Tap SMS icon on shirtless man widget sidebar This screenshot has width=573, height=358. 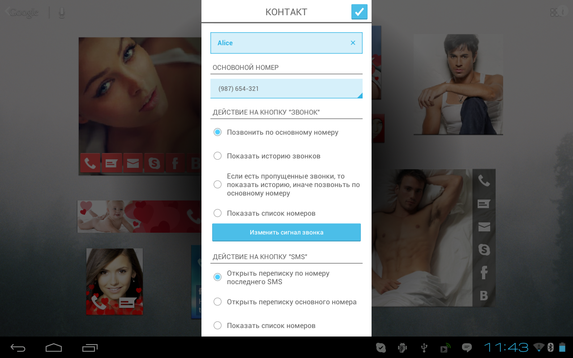tap(484, 204)
